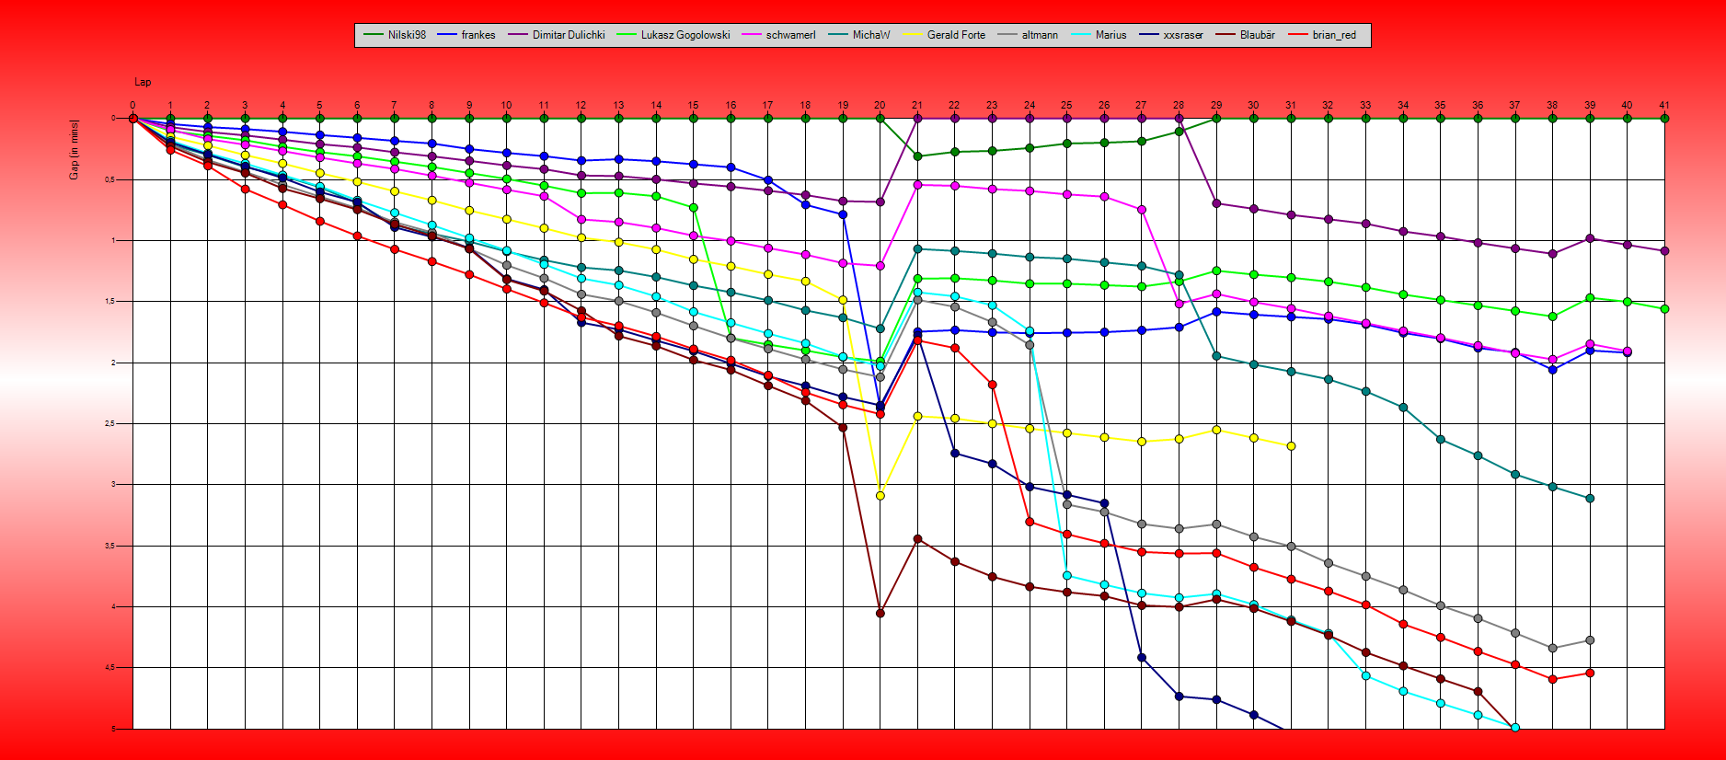Select lap 0 label on top axis
This screenshot has height=760, width=1726.
click(132, 105)
